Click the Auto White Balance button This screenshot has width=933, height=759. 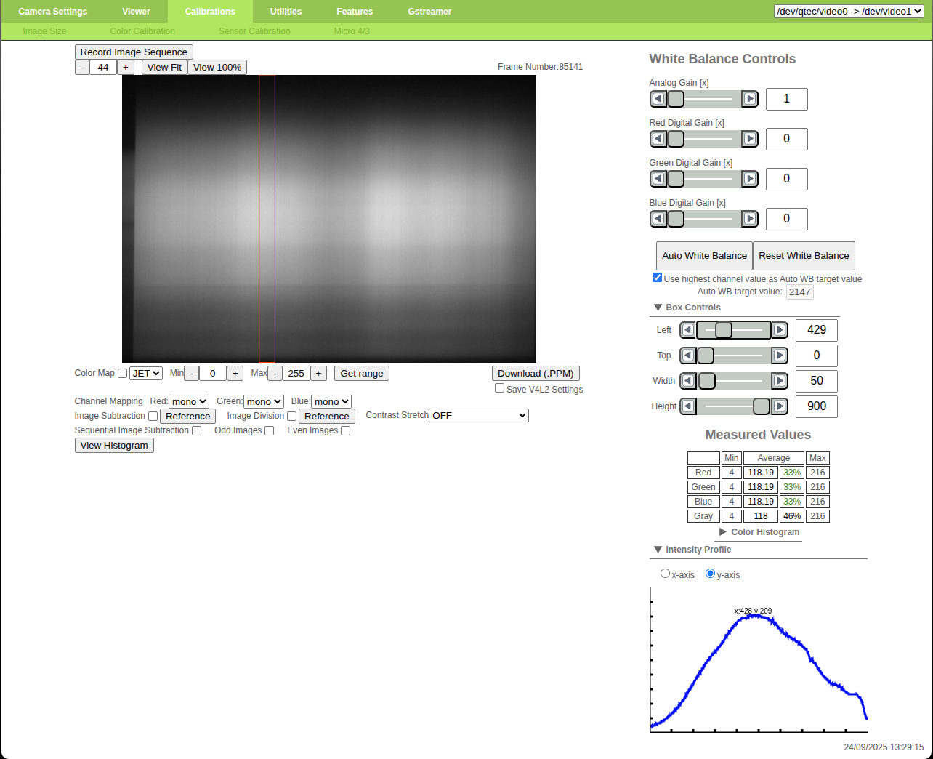coord(704,256)
